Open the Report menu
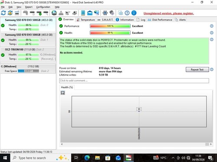 29,7
